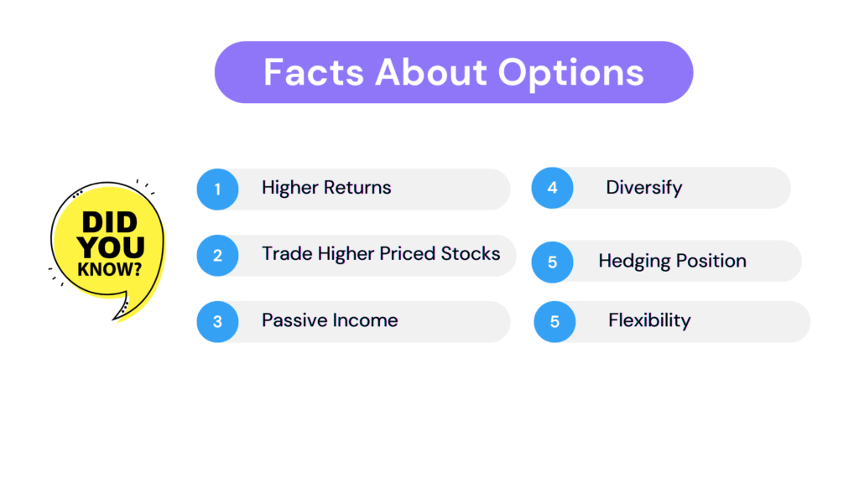
Task: Click the number 5 circle beside Flexibility
Action: click(x=554, y=321)
